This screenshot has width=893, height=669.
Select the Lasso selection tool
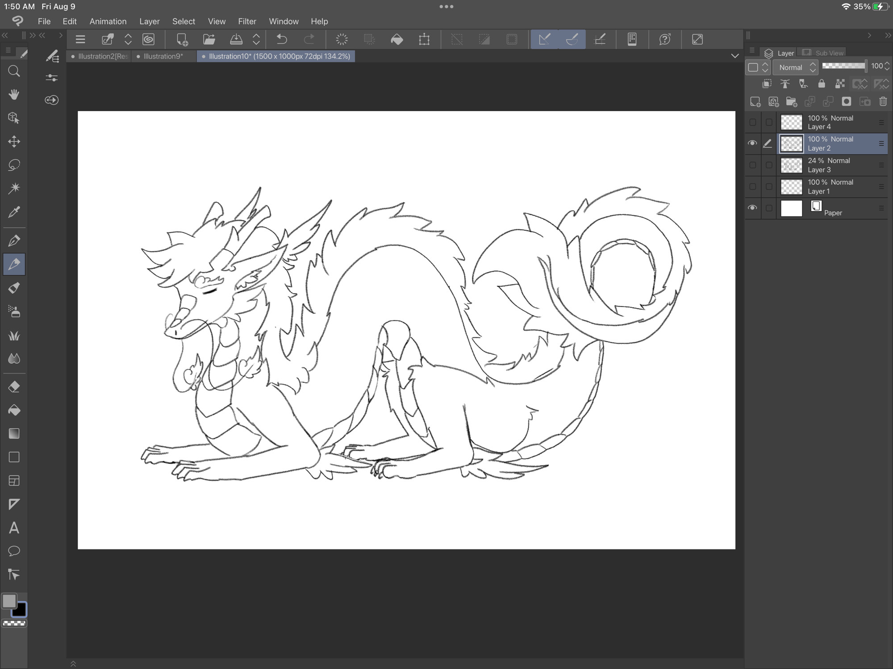[14, 165]
